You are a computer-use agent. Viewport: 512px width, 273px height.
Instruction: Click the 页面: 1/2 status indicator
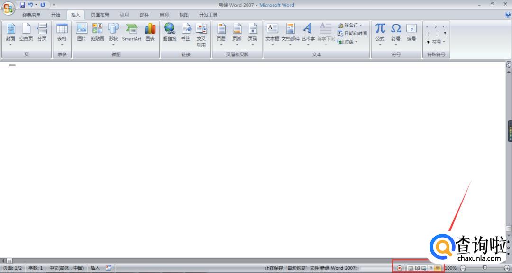(x=12, y=268)
